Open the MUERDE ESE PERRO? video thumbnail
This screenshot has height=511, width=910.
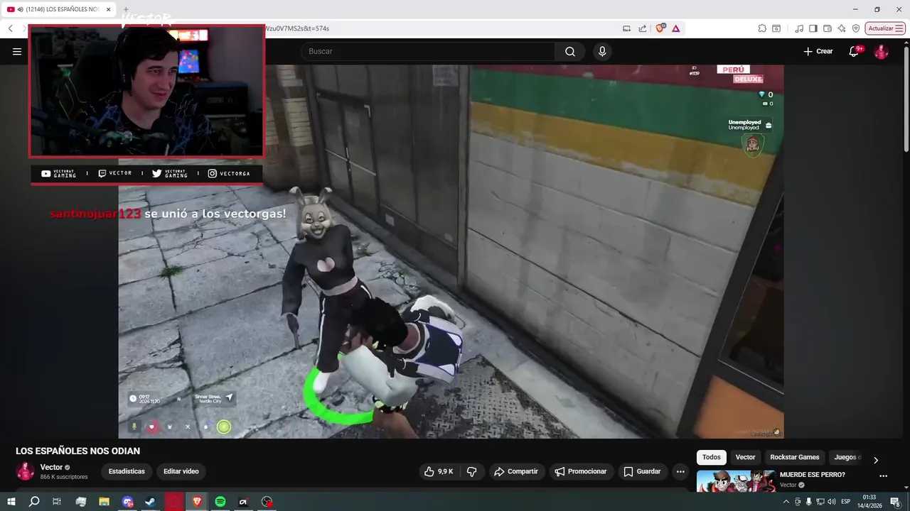pos(736,481)
